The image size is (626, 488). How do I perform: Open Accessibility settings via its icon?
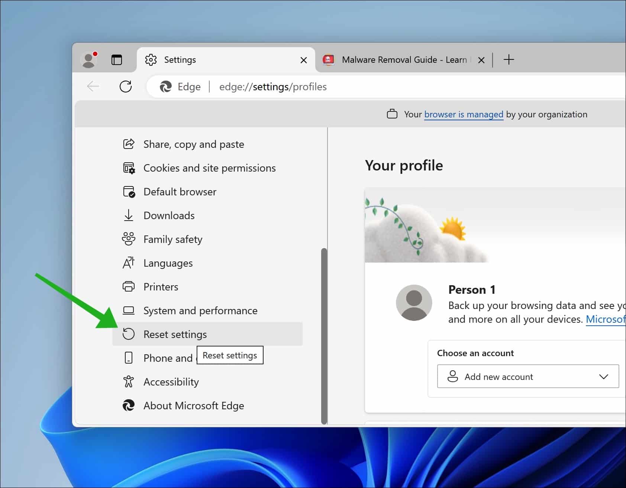[129, 382]
